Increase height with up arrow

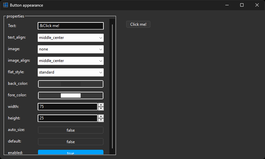(101, 116)
